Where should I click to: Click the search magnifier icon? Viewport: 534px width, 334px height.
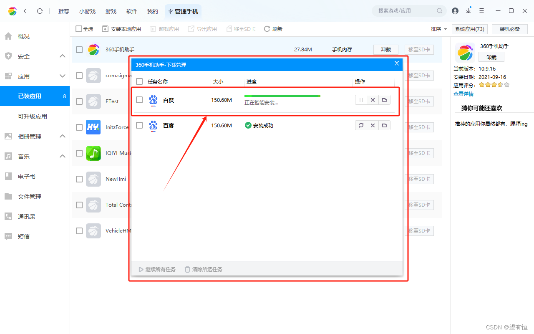(439, 11)
